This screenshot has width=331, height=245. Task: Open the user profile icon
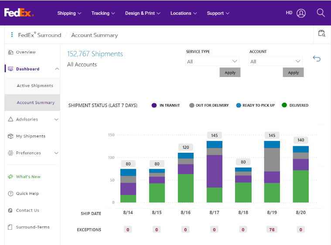tap(301, 13)
